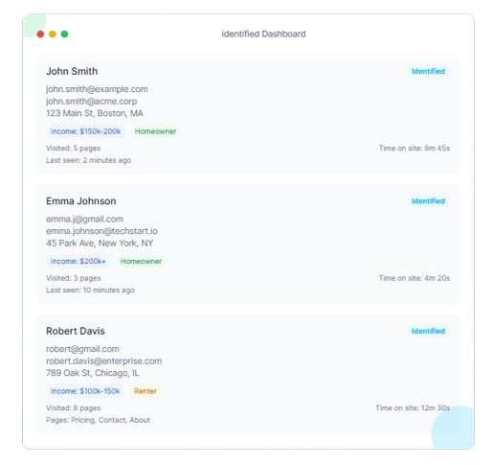Select robert.davis@enterprise.com email address
This screenshot has width=492, height=465.
point(103,360)
